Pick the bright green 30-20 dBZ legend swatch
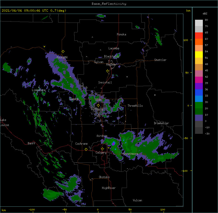The width and height of the screenshot is (218, 213). [199, 105]
